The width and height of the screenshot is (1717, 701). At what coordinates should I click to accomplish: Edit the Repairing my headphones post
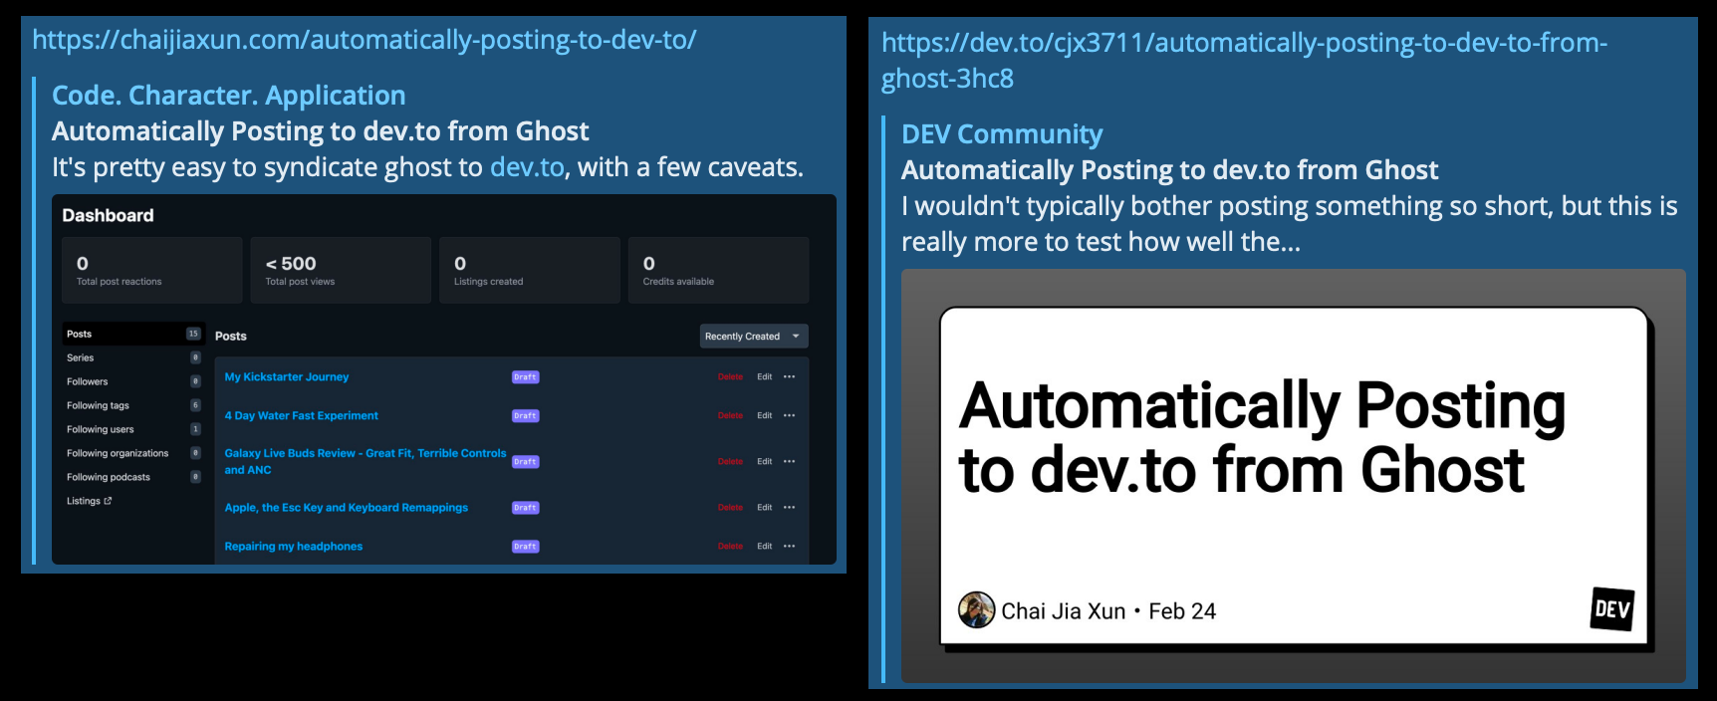(764, 547)
